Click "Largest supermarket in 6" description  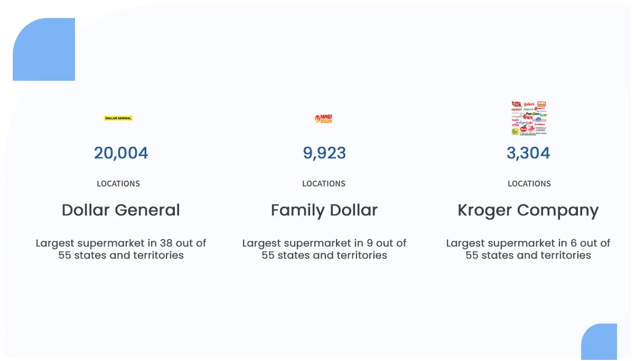pos(528,249)
